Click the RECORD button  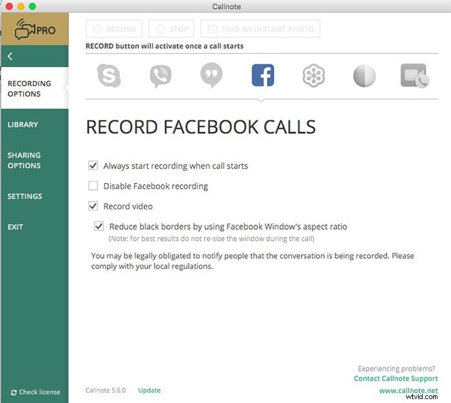pyautogui.click(x=114, y=29)
